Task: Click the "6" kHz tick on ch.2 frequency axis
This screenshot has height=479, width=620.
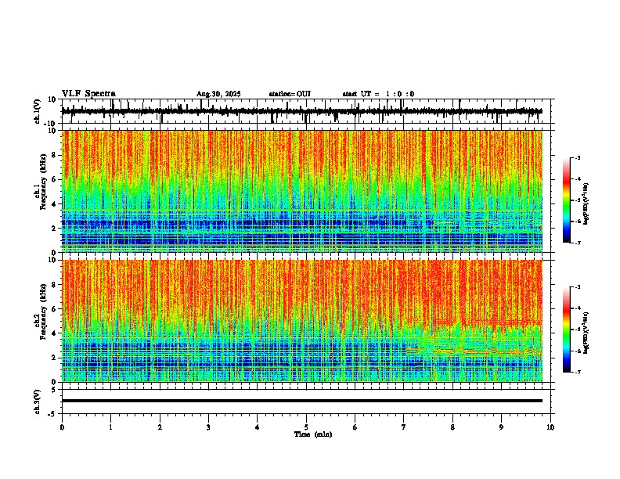Action: click(x=55, y=309)
